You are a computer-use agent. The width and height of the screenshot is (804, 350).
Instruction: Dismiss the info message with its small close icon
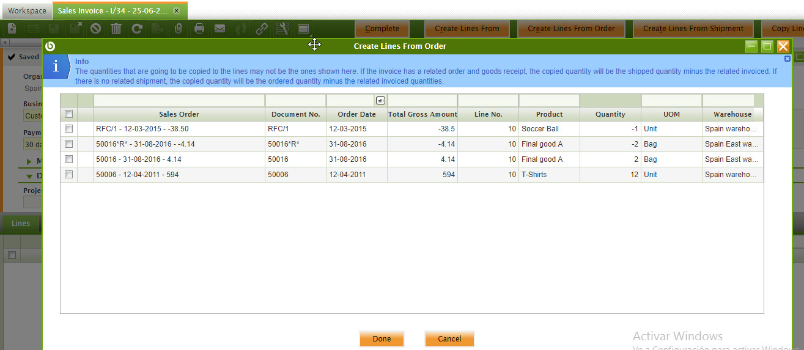coord(787,59)
